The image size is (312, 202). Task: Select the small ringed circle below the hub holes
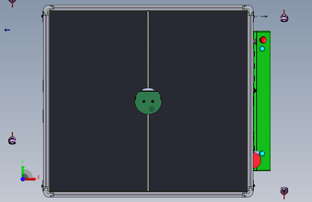[152, 109]
